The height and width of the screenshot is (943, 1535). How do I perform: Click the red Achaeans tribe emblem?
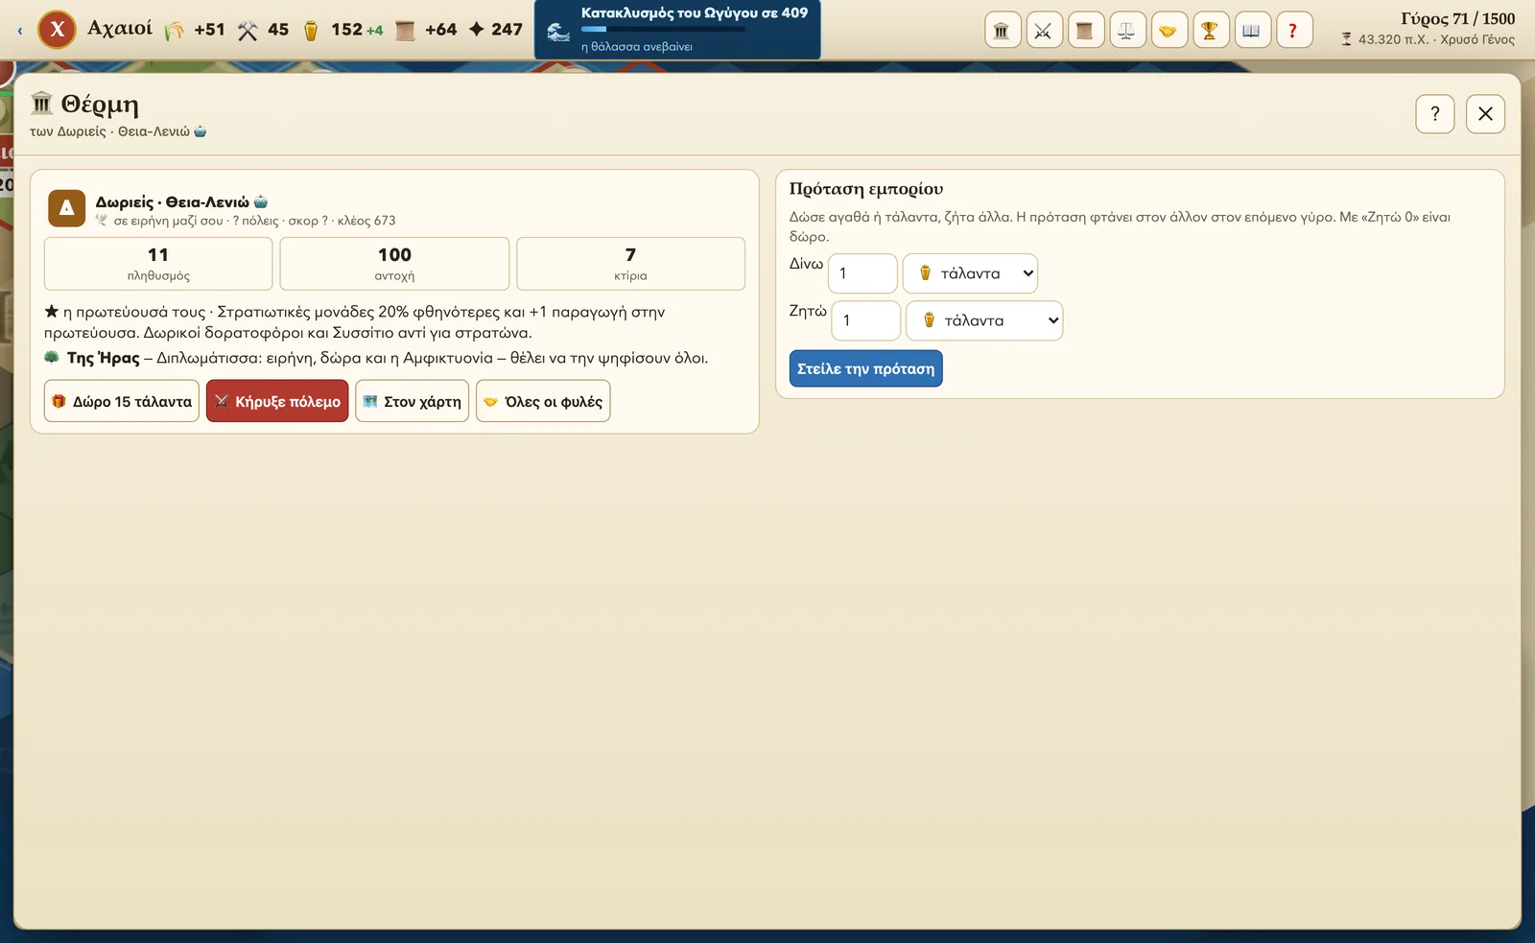pyautogui.click(x=58, y=30)
